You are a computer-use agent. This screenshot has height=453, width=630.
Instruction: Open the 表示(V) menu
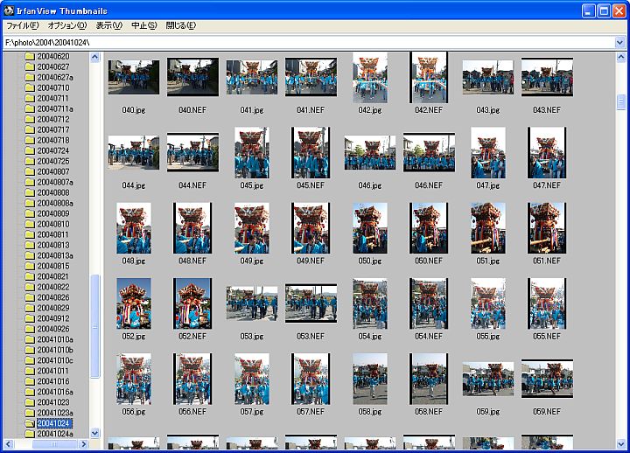point(108,25)
